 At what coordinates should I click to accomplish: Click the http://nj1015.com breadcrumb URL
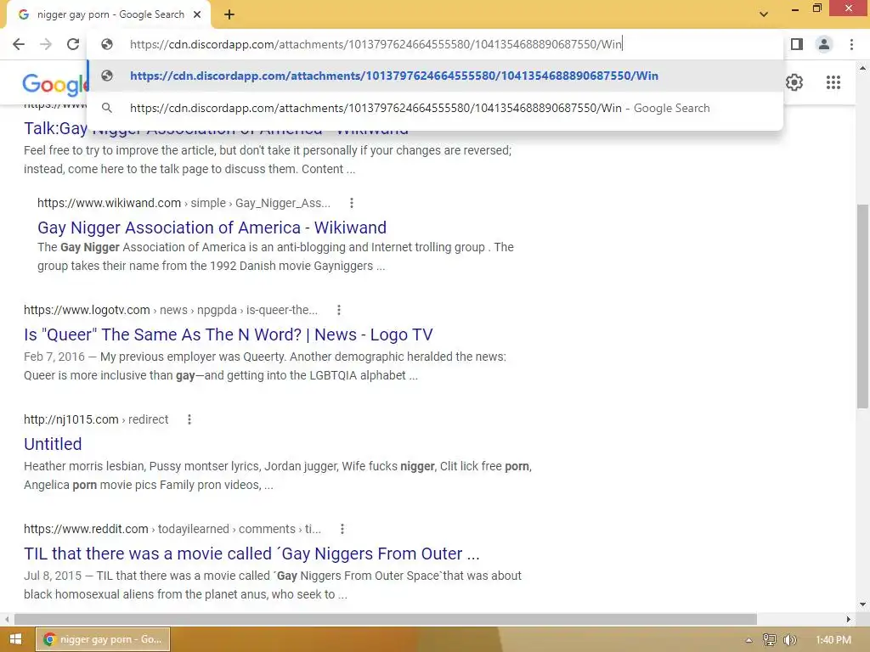71,419
